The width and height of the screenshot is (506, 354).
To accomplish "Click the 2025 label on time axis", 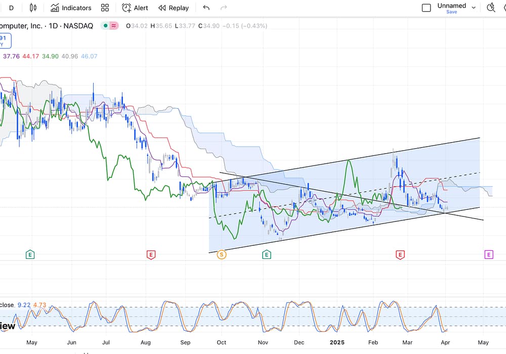I will [x=336, y=342].
